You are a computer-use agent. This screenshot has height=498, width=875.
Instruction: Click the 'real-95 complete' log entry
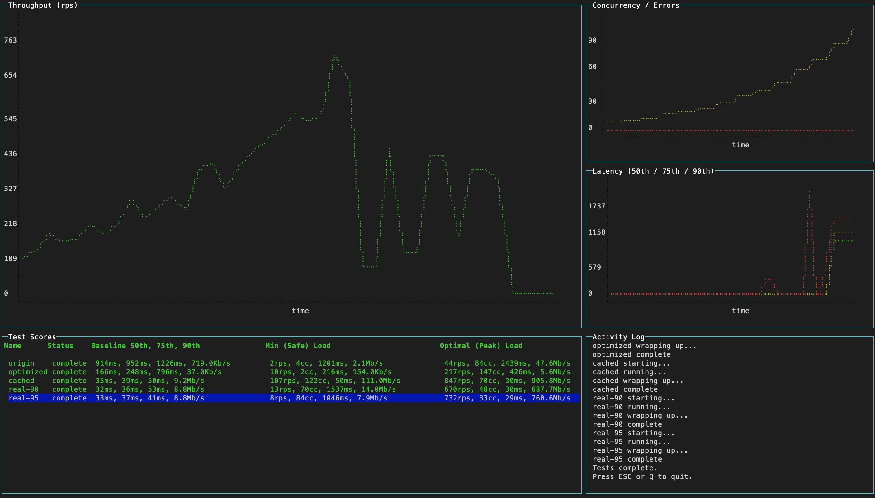pyautogui.click(x=627, y=459)
